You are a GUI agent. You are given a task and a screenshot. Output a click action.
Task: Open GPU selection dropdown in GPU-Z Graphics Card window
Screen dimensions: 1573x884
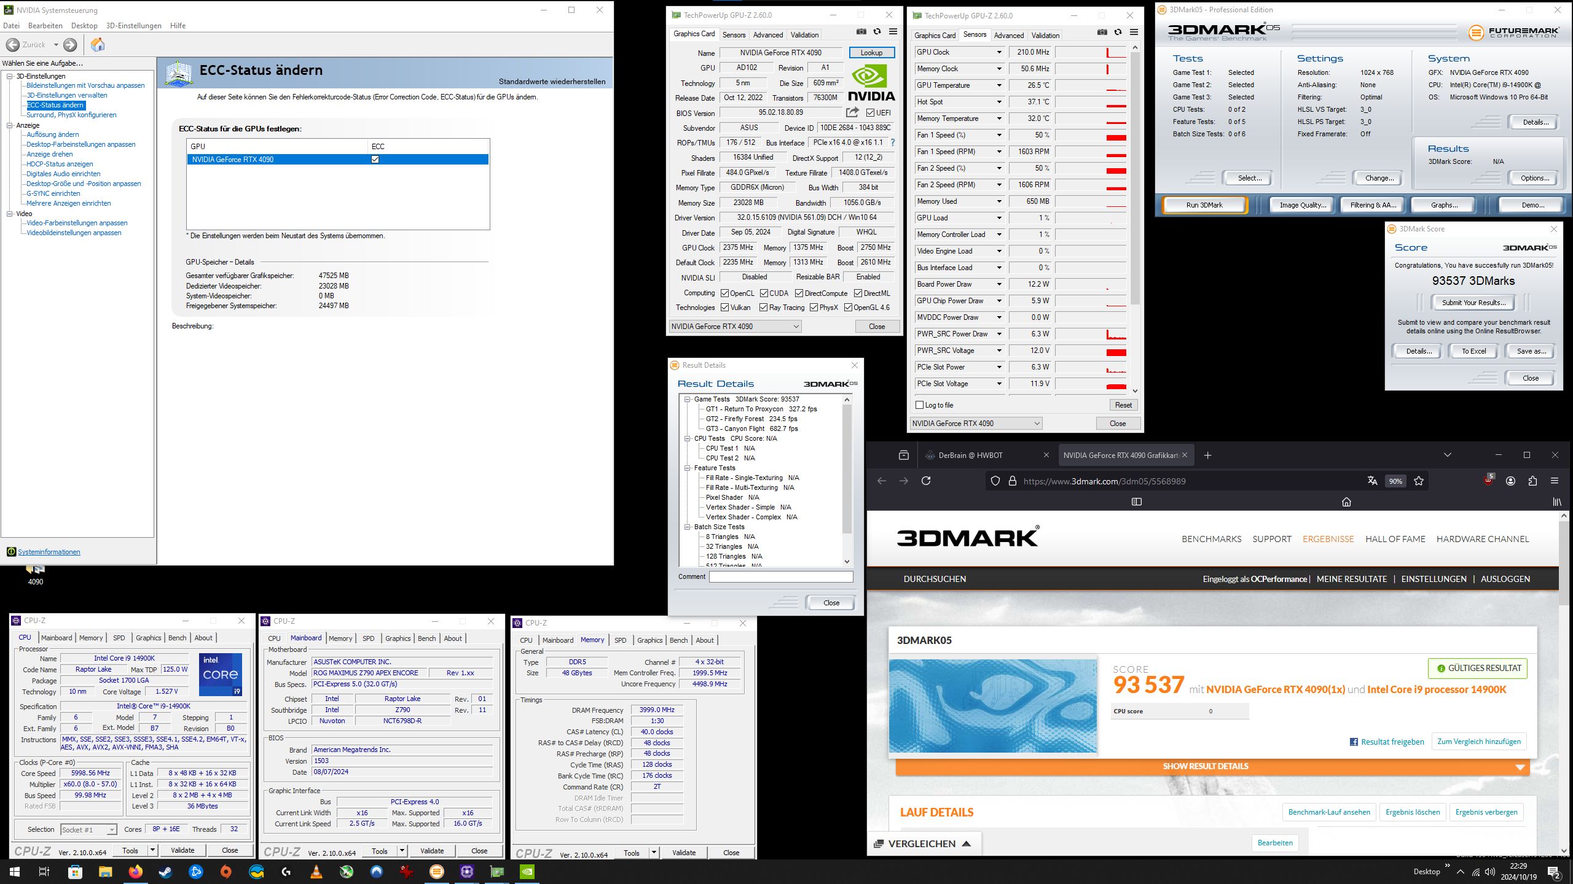(x=735, y=326)
